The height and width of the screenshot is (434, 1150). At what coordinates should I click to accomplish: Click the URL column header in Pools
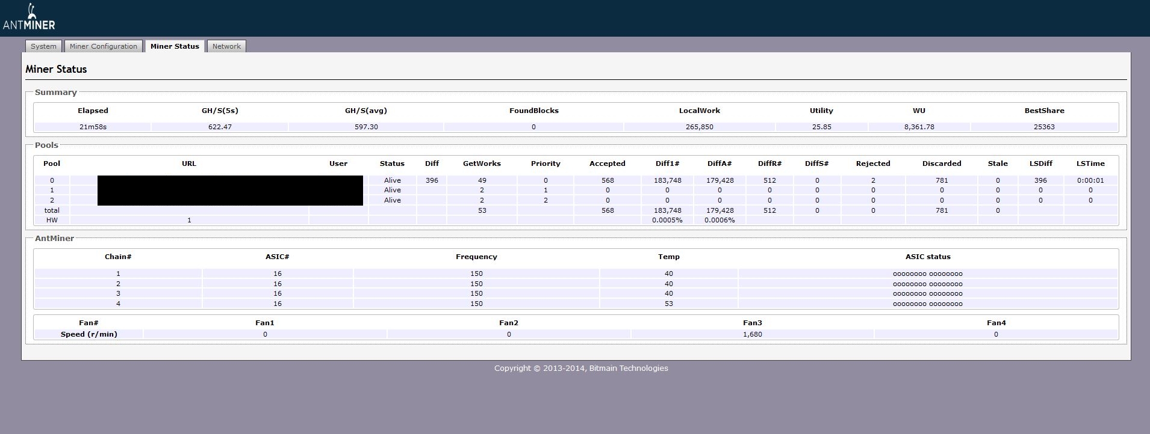[x=189, y=164]
